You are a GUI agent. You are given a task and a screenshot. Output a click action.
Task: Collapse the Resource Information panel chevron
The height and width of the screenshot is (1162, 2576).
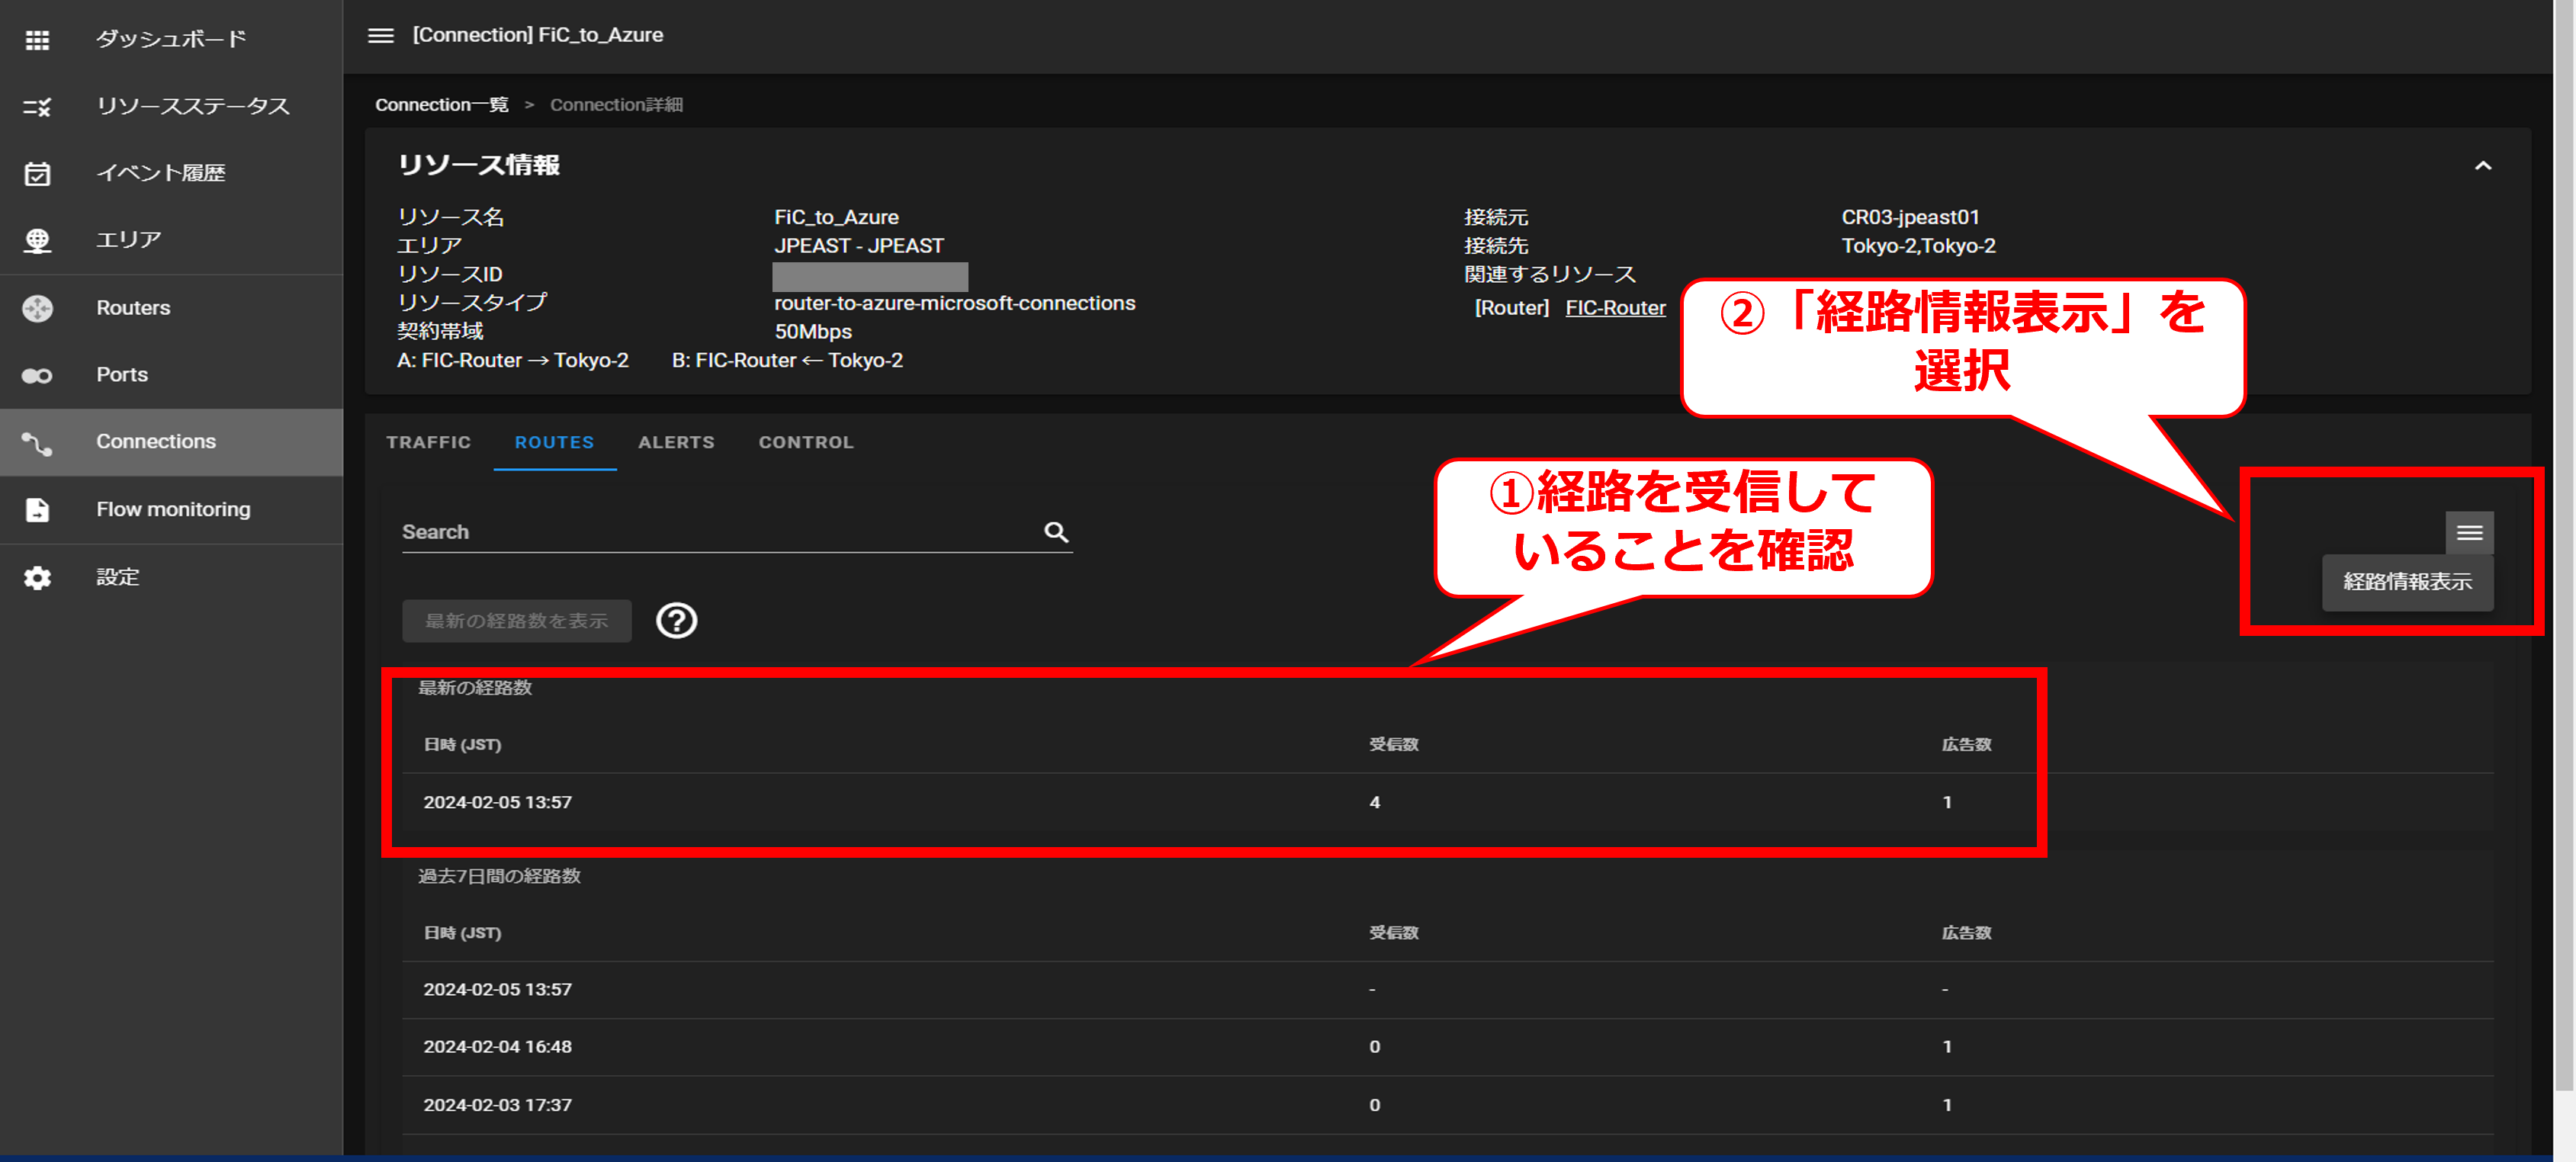[2482, 166]
